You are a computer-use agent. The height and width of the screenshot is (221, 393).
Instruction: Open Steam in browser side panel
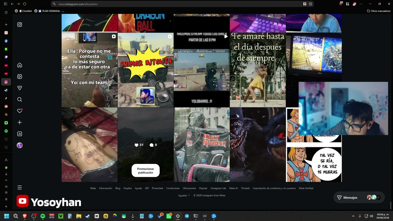(6, 90)
